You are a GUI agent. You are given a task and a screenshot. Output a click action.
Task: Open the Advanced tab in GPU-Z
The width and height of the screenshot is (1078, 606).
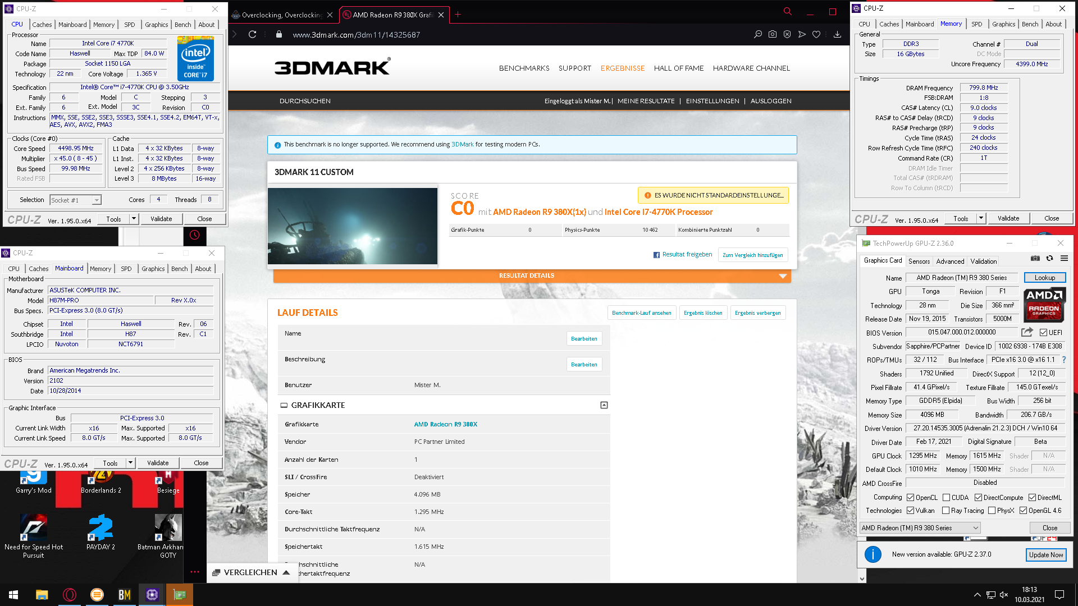(950, 261)
